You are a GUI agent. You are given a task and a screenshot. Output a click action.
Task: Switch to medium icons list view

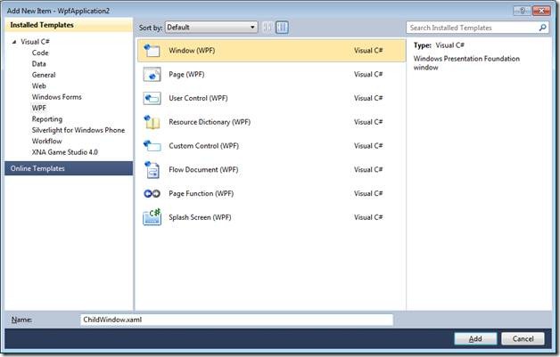tap(282, 27)
